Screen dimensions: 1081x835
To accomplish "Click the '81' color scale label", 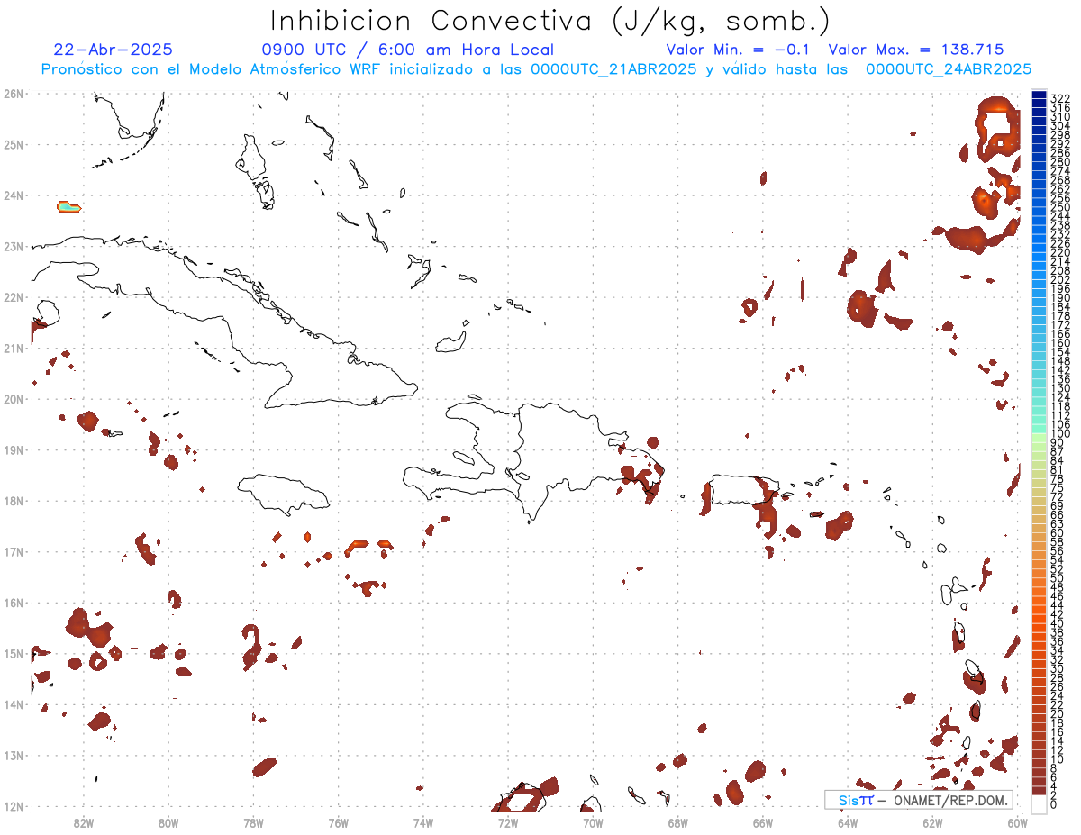I will (1058, 470).
